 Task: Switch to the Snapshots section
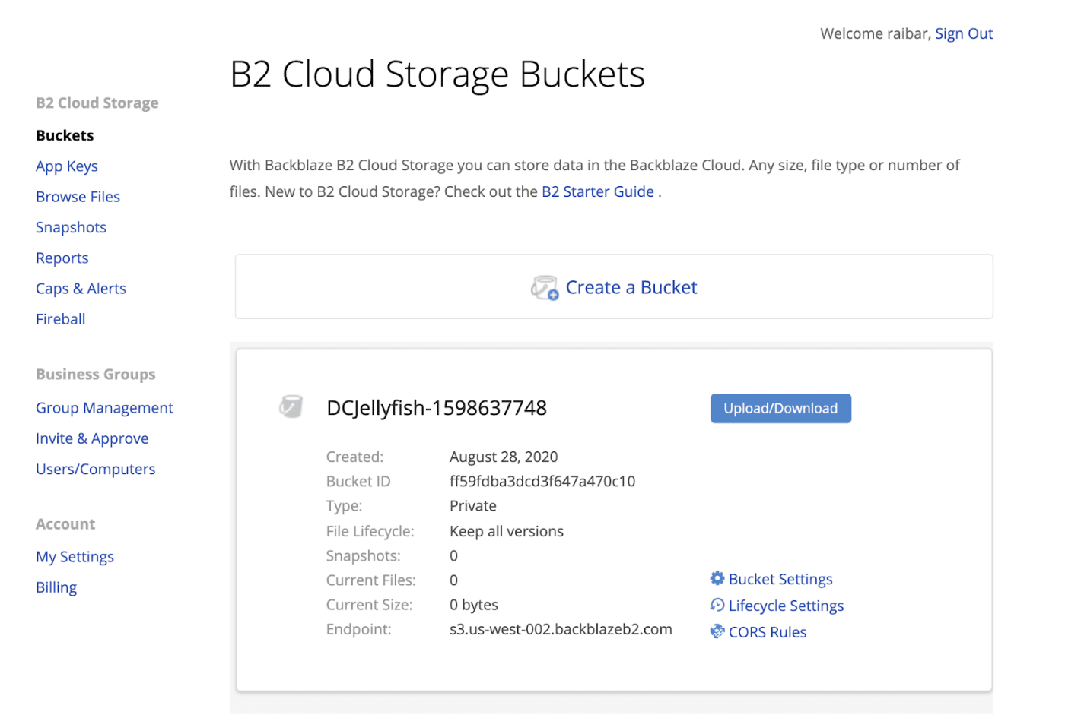pos(71,226)
